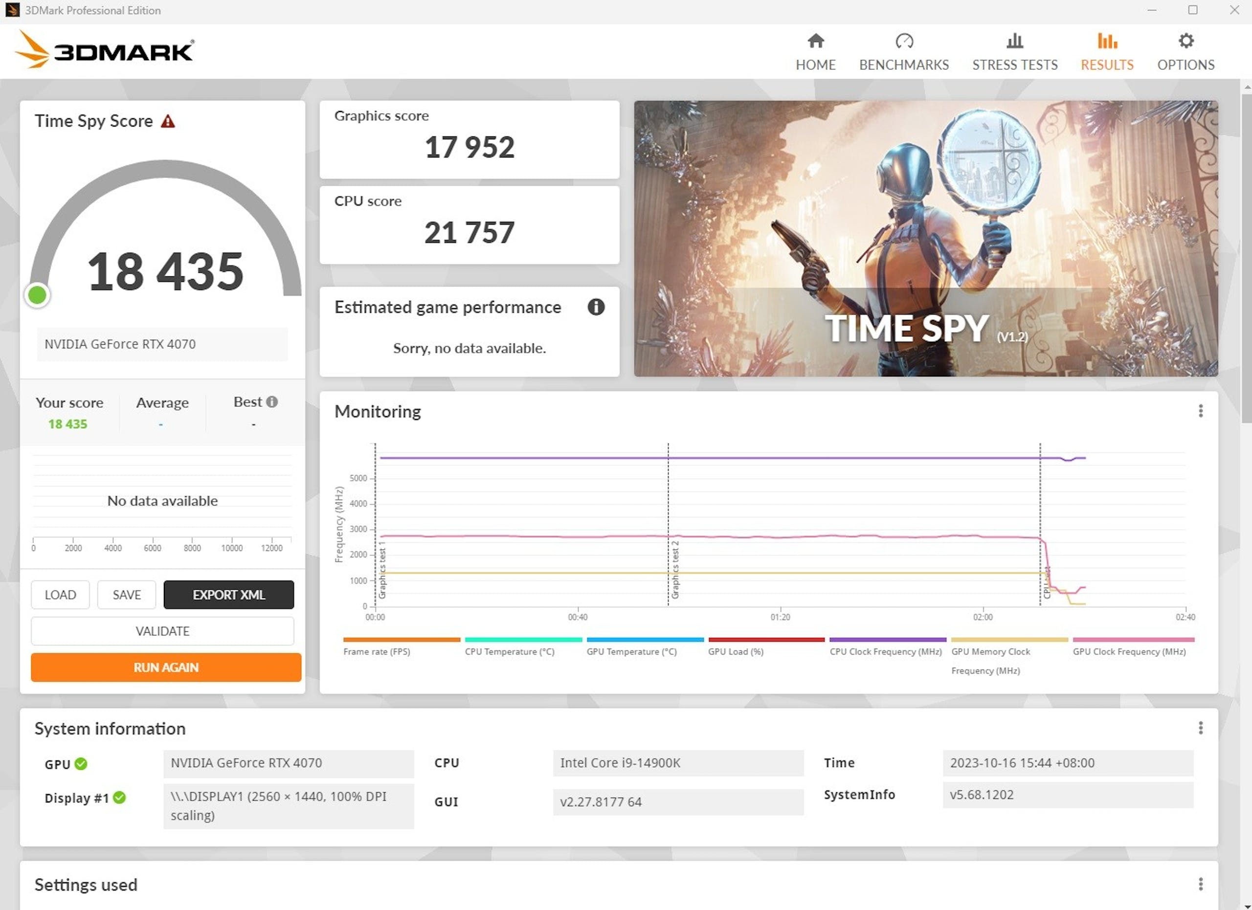Viewport: 1252px width, 910px height.
Task: Toggle GPU Clock Frequency (MHz) legend series
Action: [1129, 652]
